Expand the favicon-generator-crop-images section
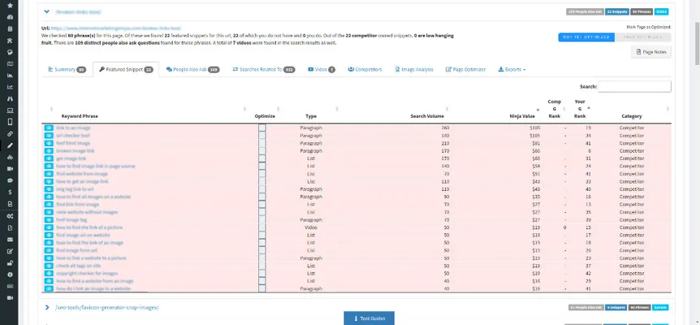700x325 pixels. click(x=47, y=307)
